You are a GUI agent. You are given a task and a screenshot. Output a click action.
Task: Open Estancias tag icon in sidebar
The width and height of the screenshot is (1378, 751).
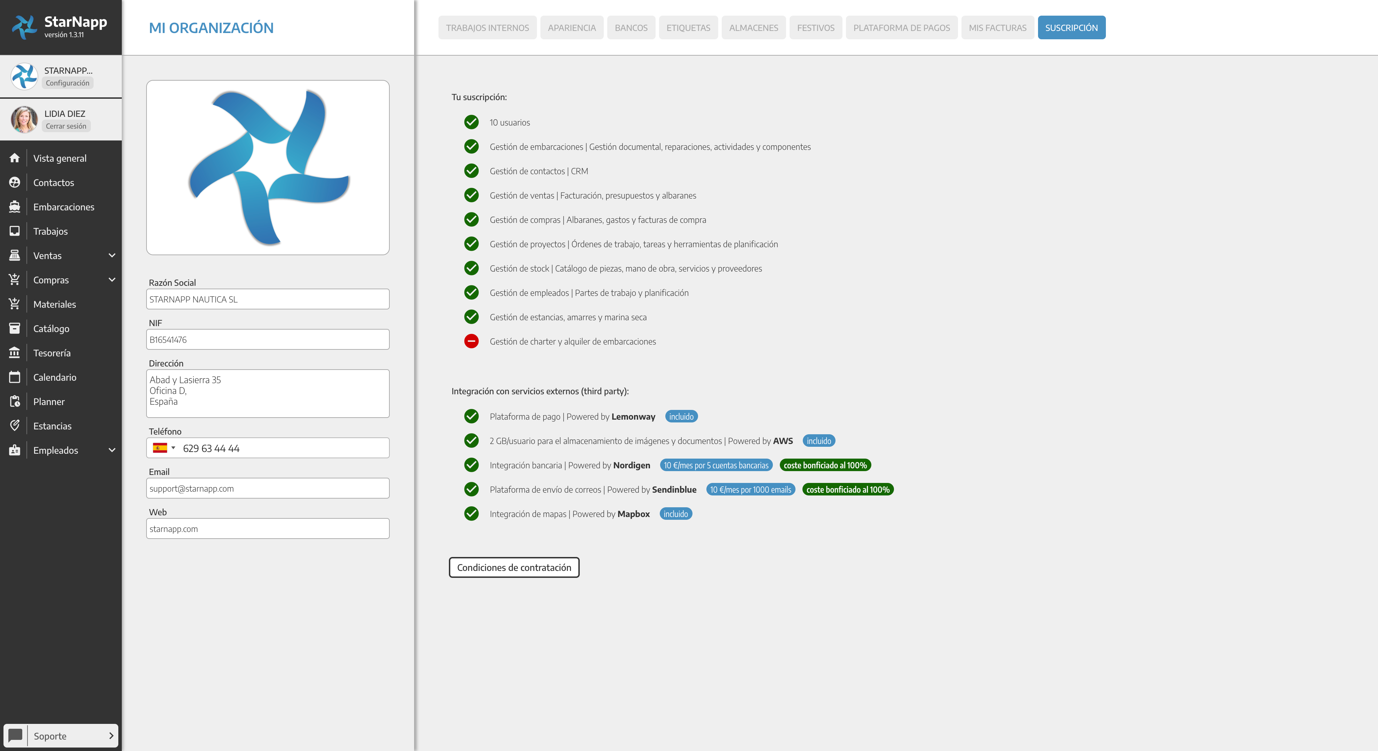[x=15, y=426]
